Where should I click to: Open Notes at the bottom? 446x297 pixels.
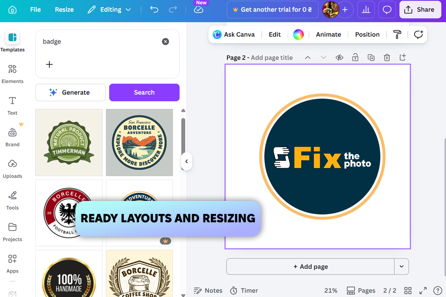(208, 290)
